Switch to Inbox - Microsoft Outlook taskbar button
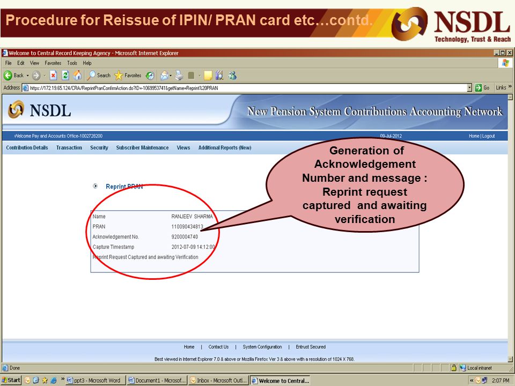Image resolution: width=515 pixels, height=386 pixels. [218, 381]
